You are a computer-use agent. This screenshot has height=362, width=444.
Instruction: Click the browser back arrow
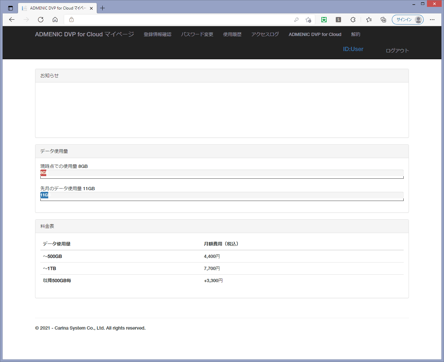tap(12, 20)
